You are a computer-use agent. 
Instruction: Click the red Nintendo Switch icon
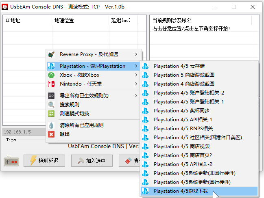[51, 84]
